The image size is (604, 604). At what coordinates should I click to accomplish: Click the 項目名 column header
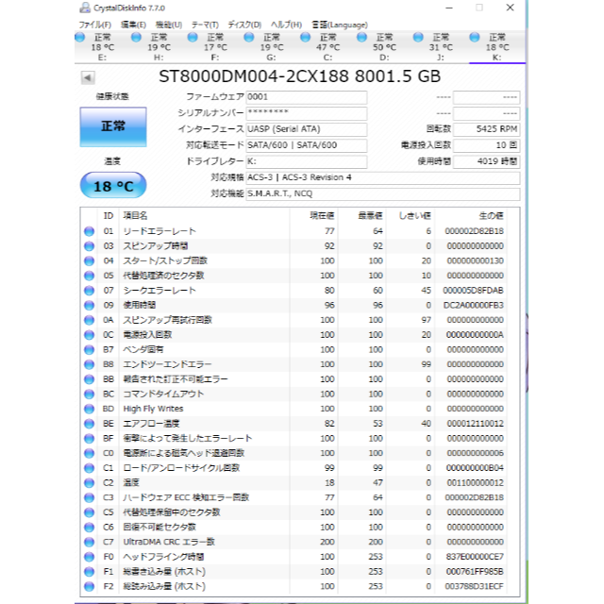[x=135, y=216]
